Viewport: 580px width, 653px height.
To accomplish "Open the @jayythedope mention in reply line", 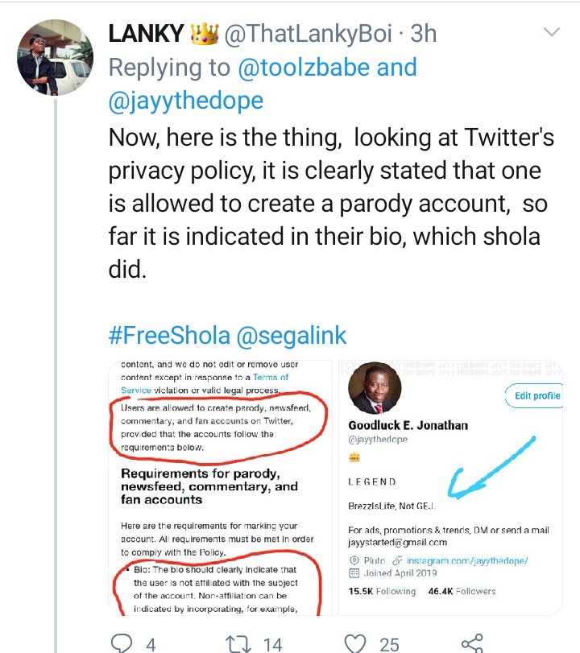I will point(185,101).
